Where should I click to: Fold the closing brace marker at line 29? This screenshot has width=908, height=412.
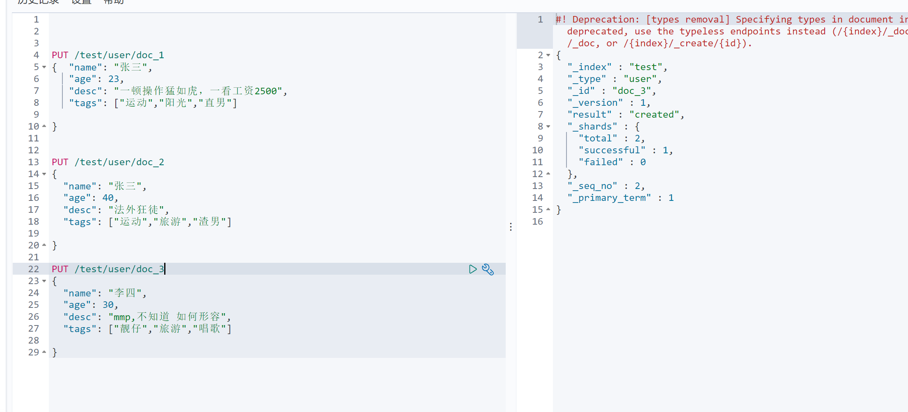44,352
